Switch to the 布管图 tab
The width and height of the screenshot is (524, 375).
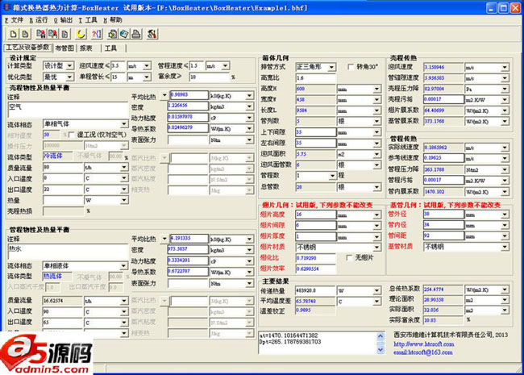(x=64, y=48)
